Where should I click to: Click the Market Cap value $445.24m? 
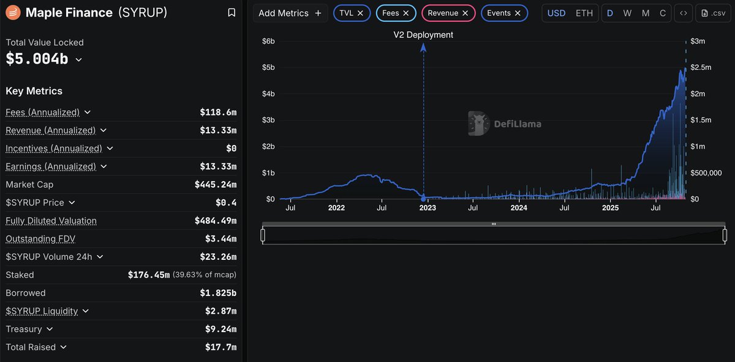coord(216,185)
